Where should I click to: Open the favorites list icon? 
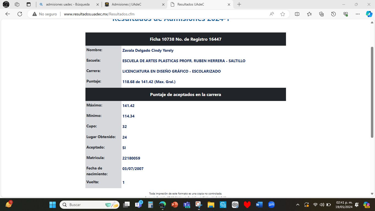pos(309,14)
